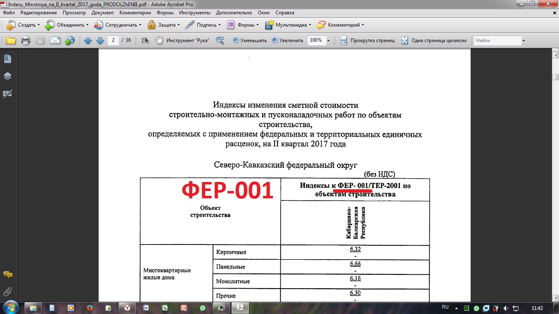Click the "Панельные" table cell

247,267
